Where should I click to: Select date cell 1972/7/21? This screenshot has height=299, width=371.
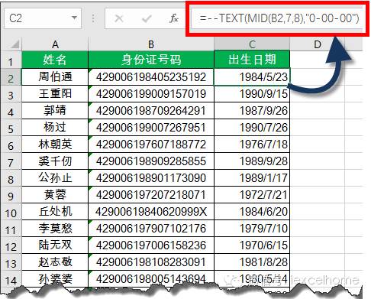(x=252, y=195)
